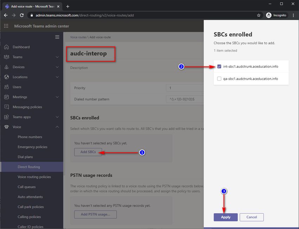Expand the Locations menu chevron
This screenshot has width=299, height=229.
(x=57, y=77)
